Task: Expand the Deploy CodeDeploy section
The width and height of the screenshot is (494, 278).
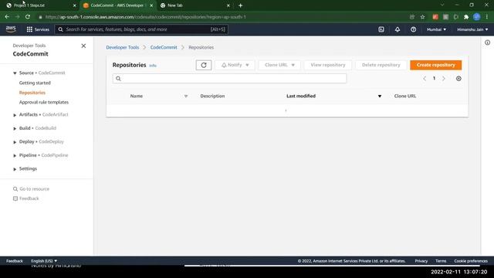Action: click(15, 142)
